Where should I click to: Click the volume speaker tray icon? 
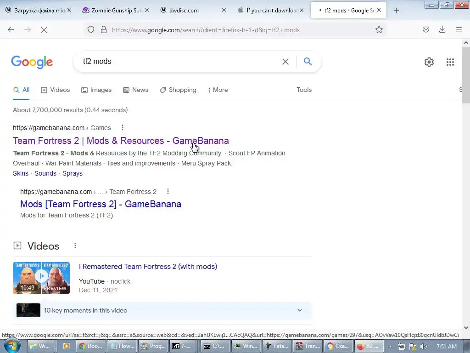pos(423,347)
